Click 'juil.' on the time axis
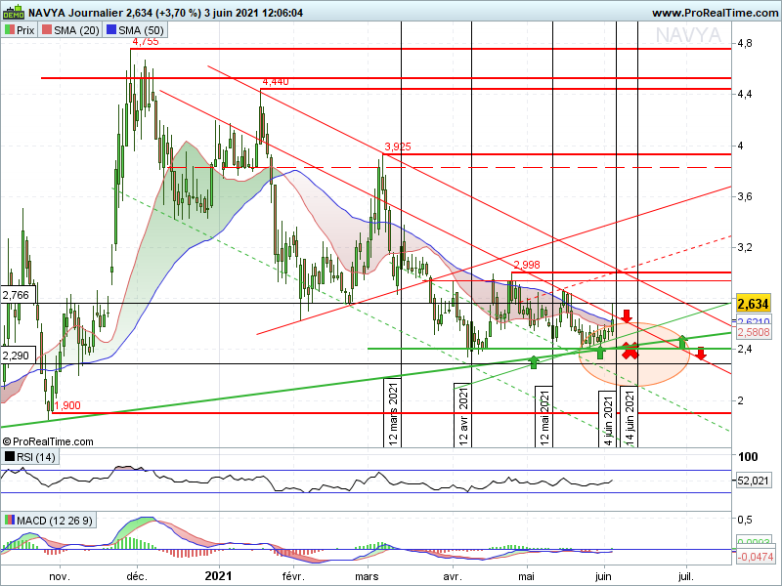The width and height of the screenshot is (782, 586). pos(686,576)
